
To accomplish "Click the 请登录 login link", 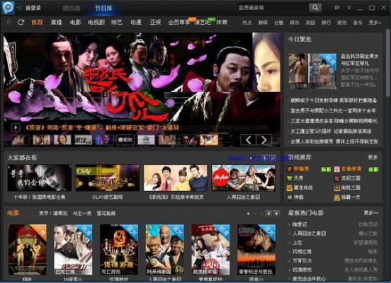I will coord(33,8).
